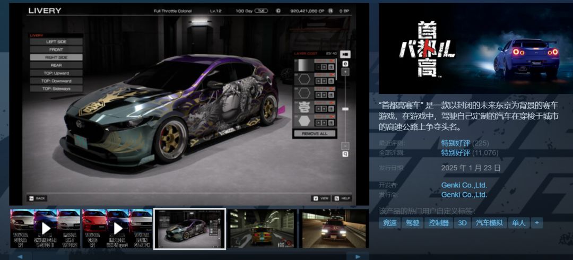Open the developer Genki Co.,Ltd. link

[464, 185]
